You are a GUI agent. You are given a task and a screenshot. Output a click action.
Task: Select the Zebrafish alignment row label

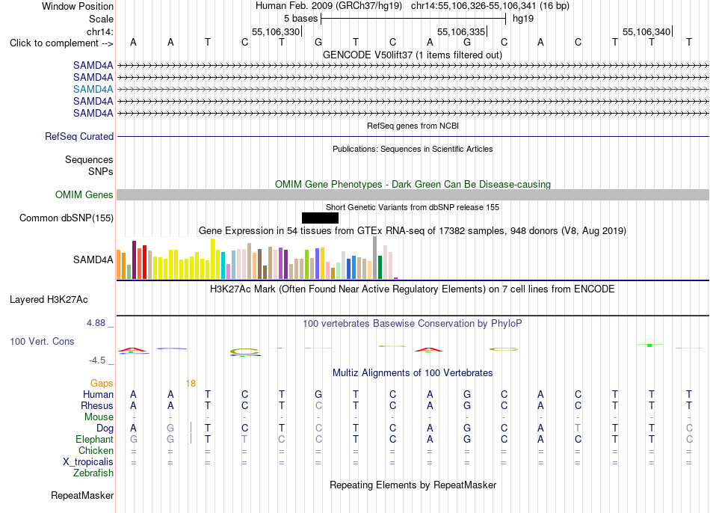click(93, 473)
